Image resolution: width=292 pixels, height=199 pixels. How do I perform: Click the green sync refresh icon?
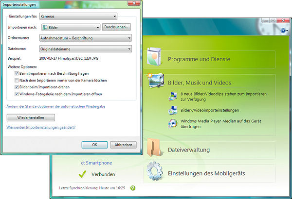click(x=133, y=188)
